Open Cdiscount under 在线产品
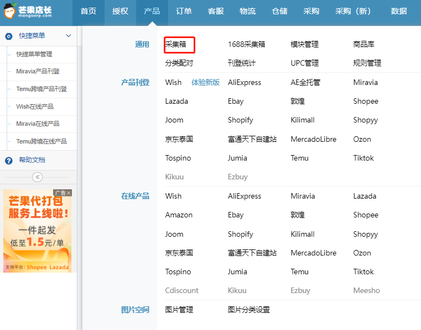Viewport: 421px width, 330px height. click(182, 291)
